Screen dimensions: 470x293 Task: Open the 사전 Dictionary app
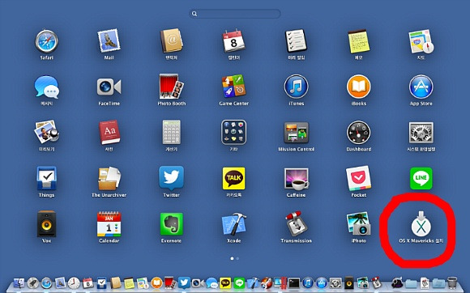(109, 132)
